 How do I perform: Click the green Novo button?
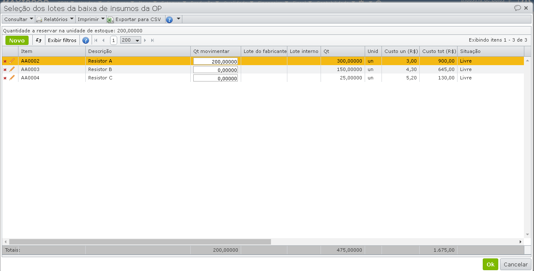(x=17, y=40)
